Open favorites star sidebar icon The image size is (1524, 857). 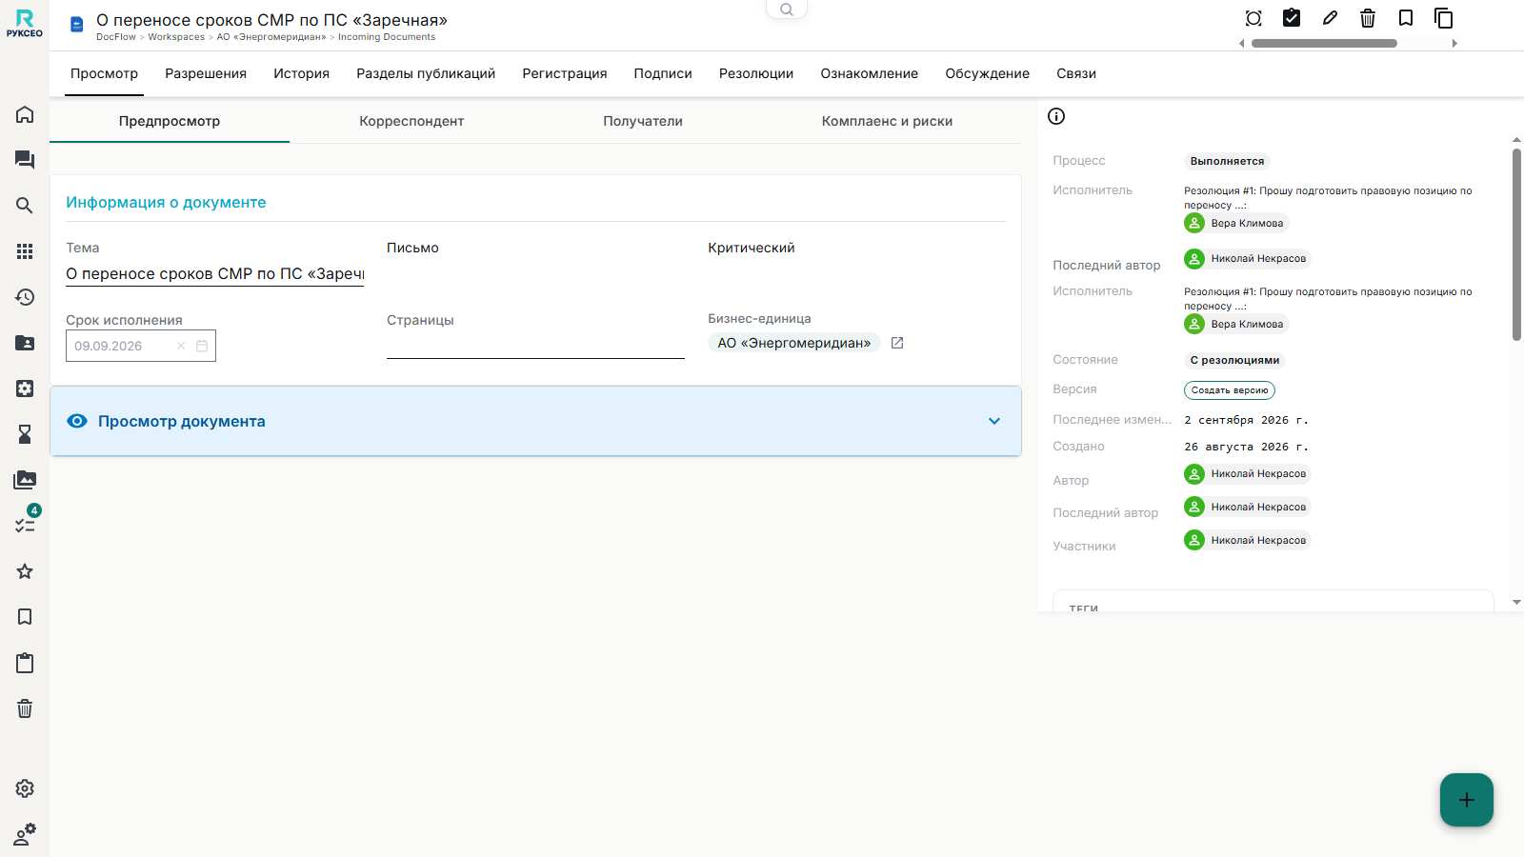25,571
